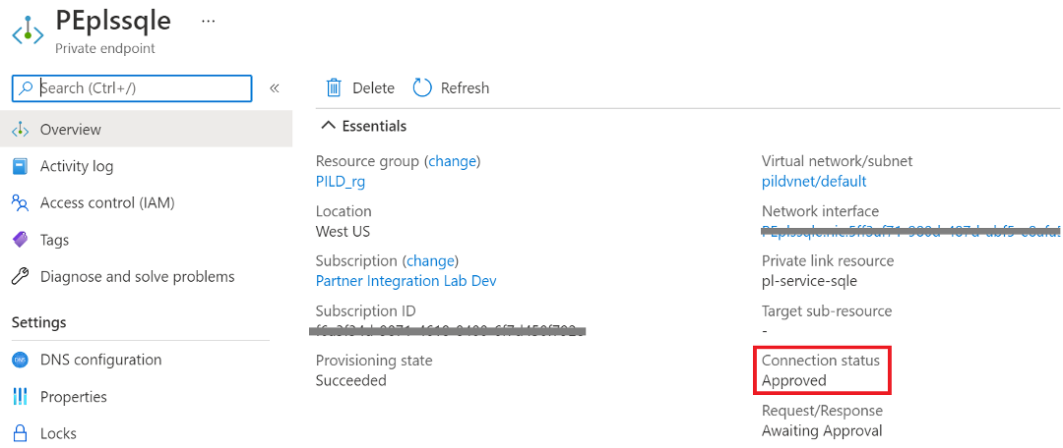Click the Delete trash icon
Image resolution: width=1063 pixels, height=448 pixels.
[335, 88]
